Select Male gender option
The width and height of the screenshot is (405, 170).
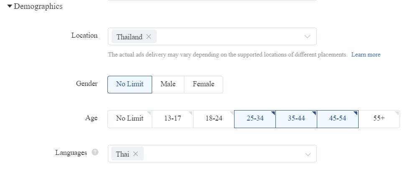coord(168,84)
